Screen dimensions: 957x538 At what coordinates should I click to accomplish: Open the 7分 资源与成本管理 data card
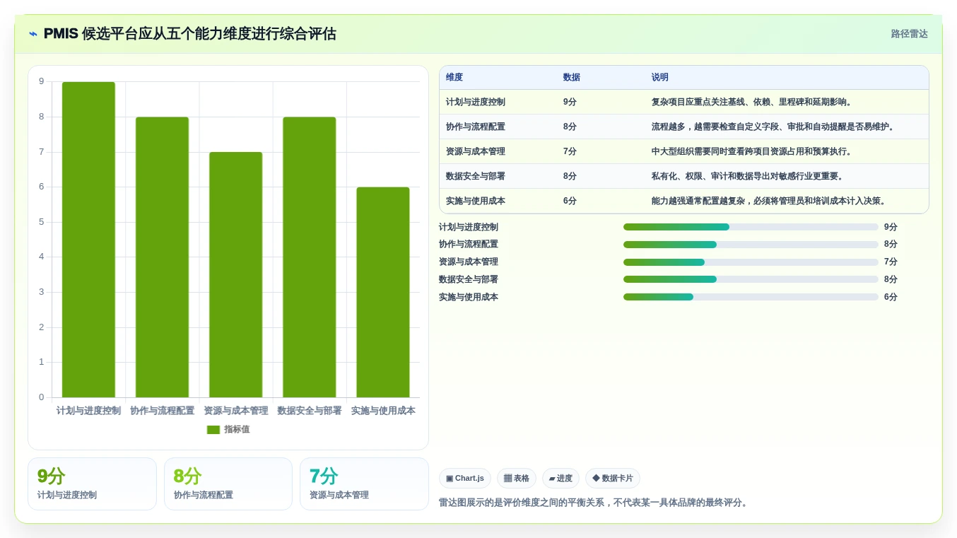(364, 484)
